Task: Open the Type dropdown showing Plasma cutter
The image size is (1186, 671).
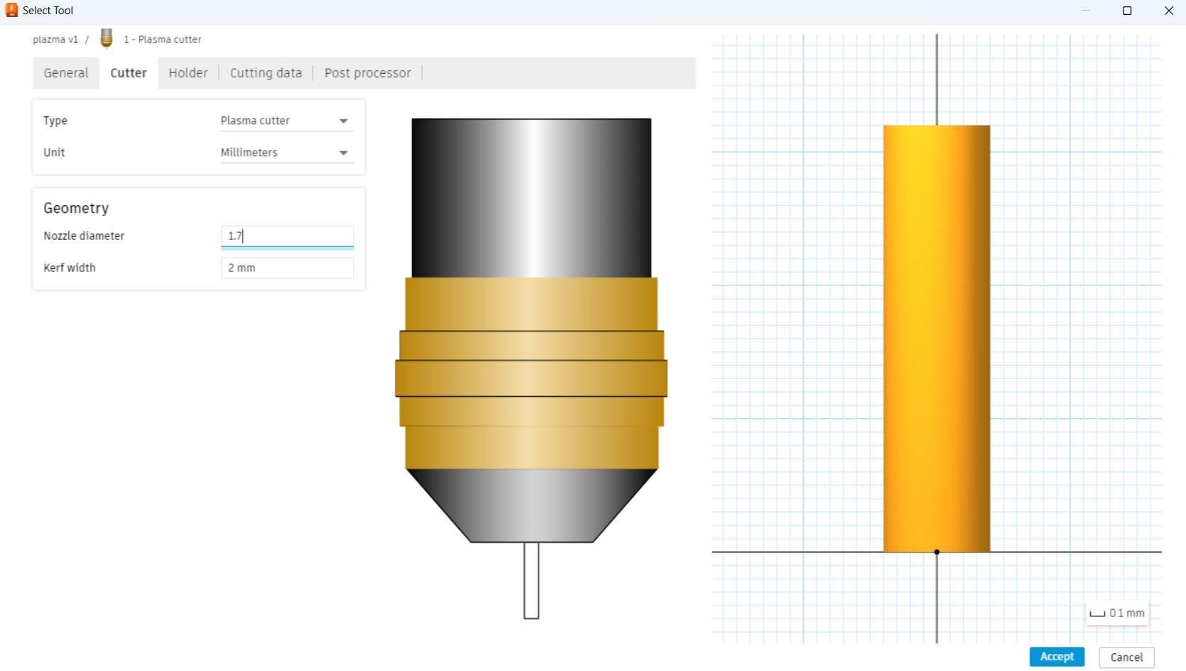Action: (287, 121)
